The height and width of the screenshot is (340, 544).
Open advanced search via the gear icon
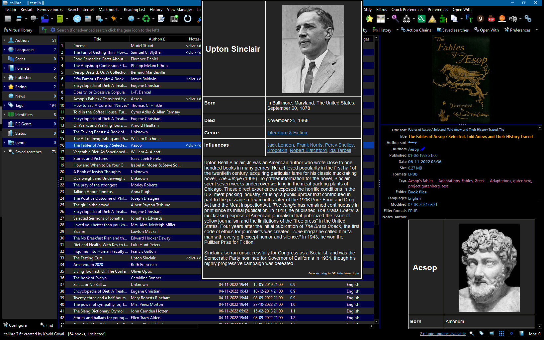click(x=53, y=30)
